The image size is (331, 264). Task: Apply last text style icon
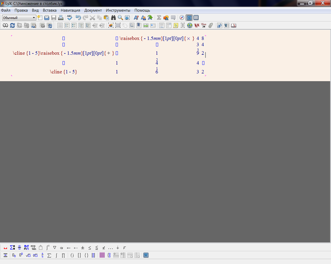click(150, 18)
